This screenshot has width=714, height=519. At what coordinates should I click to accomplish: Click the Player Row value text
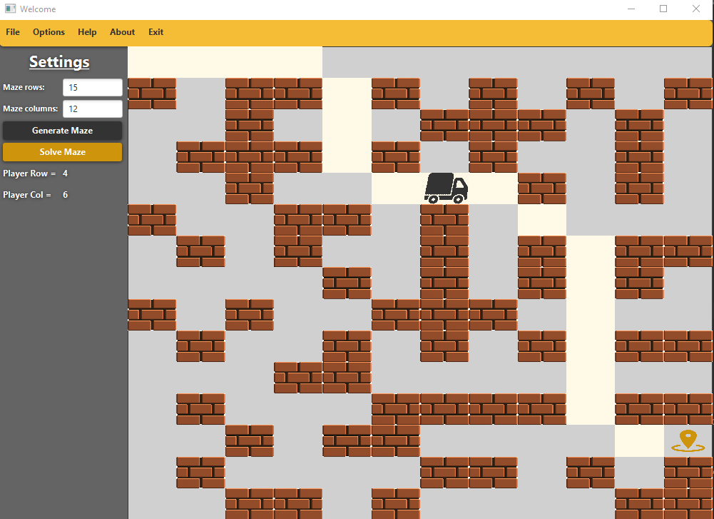pos(65,173)
